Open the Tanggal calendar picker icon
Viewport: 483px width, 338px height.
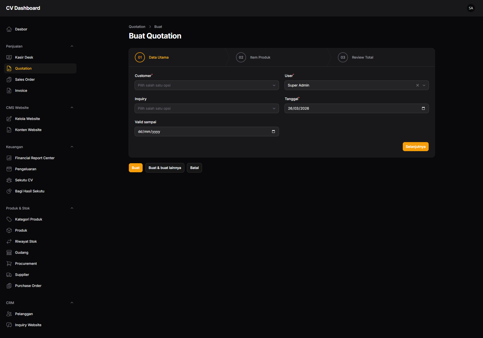coord(423,108)
